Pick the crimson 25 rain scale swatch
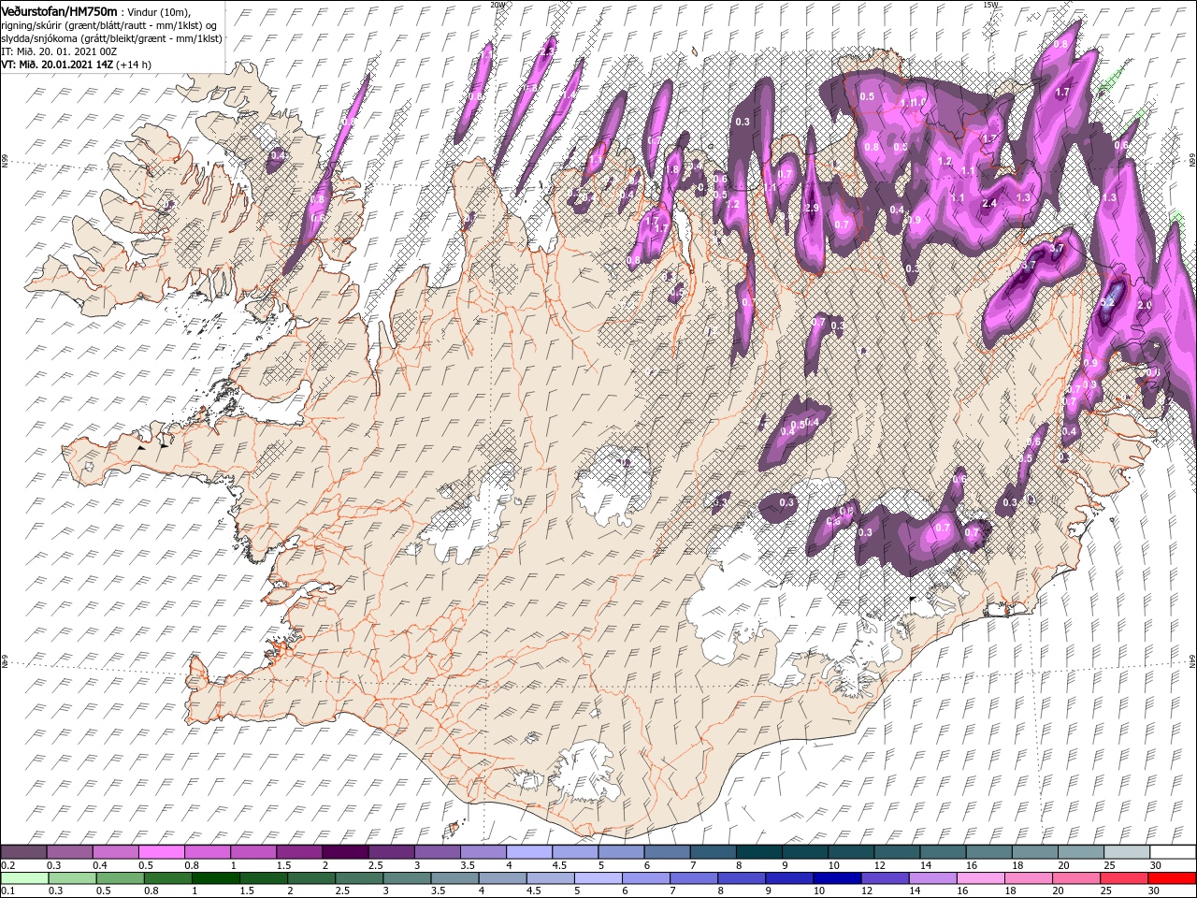This screenshot has width=1197, height=898. [x=1124, y=878]
